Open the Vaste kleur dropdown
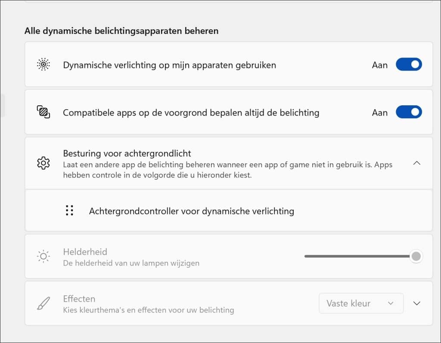This screenshot has height=343, width=441. (361, 303)
